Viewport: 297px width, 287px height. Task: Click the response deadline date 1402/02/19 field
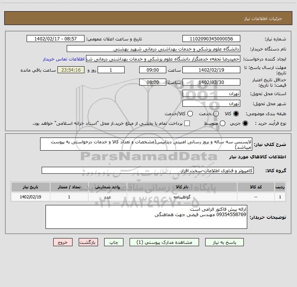tap(211, 70)
